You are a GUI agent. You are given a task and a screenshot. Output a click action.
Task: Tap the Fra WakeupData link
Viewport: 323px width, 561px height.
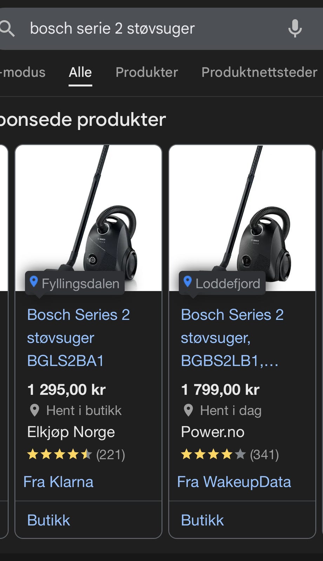234,482
